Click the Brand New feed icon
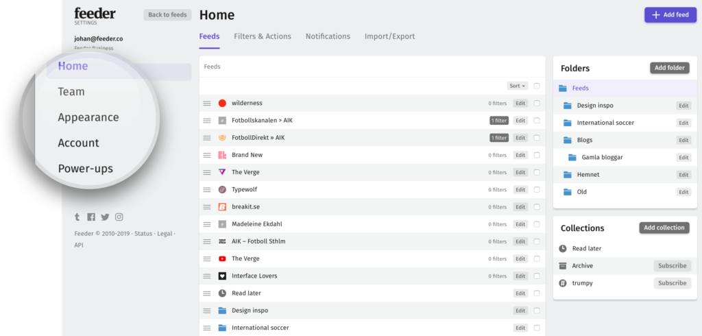 (x=222, y=155)
